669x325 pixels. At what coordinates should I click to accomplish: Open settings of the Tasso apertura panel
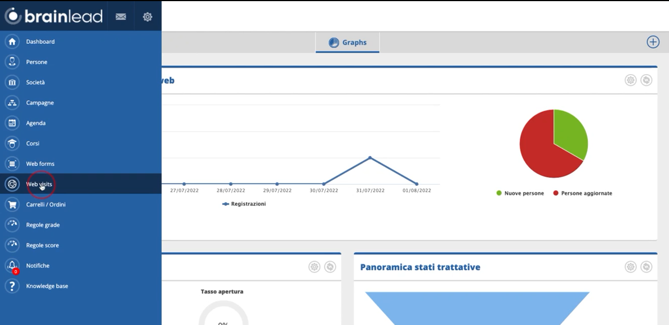[314, 267]
